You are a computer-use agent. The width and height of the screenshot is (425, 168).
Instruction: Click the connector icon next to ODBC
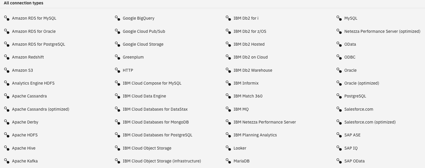tap(339, 57)
